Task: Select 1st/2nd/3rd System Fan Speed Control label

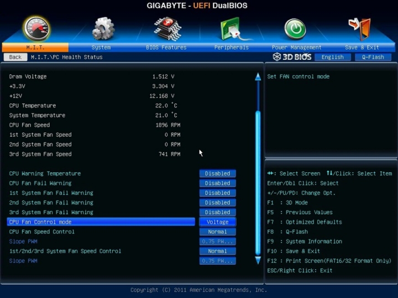Action: point(65,251)
